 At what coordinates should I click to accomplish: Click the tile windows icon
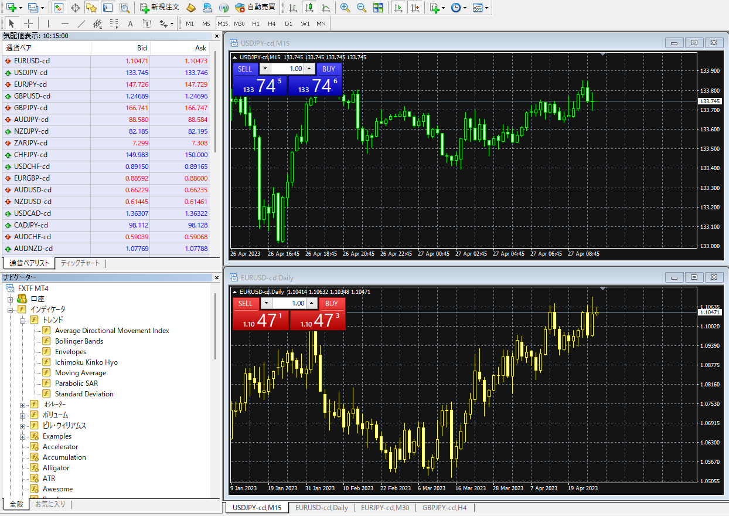pyautogui.click(x=378, y=8)
